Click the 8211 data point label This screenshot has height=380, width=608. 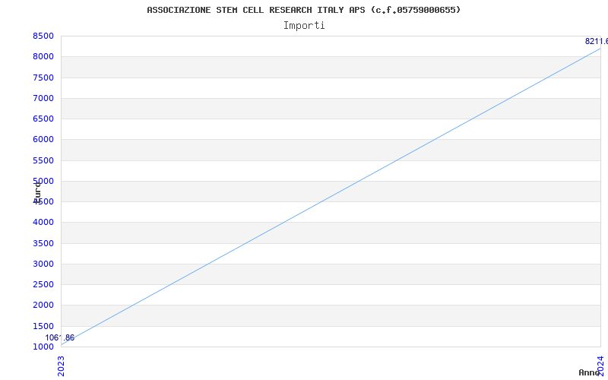597,41
